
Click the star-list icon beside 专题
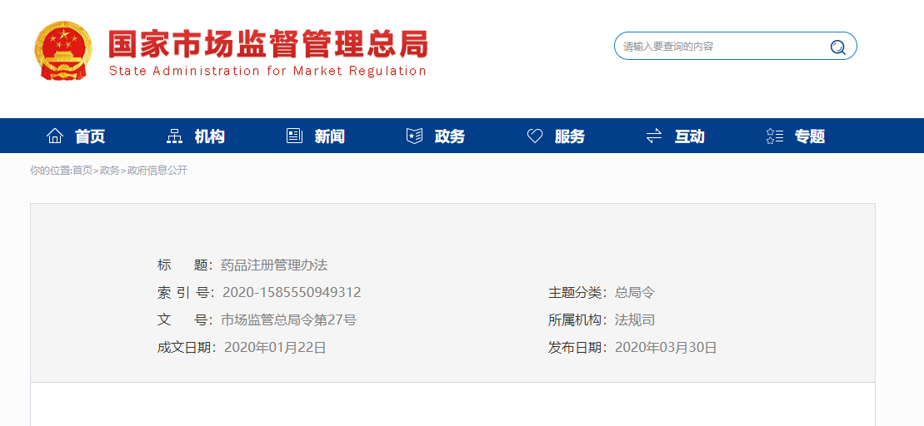(x=774, y=136)
